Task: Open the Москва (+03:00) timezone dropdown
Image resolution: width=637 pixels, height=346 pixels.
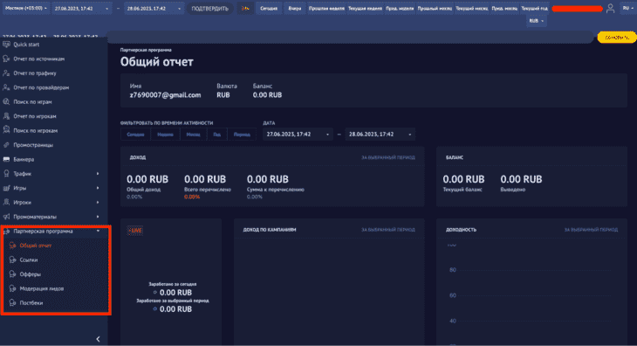Action: click(26, 8)
